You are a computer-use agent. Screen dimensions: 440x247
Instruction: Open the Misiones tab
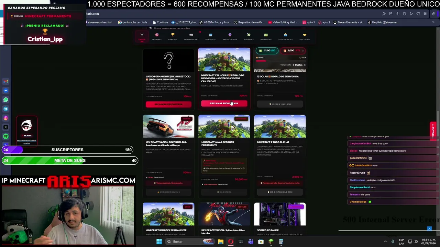point(157,37)
